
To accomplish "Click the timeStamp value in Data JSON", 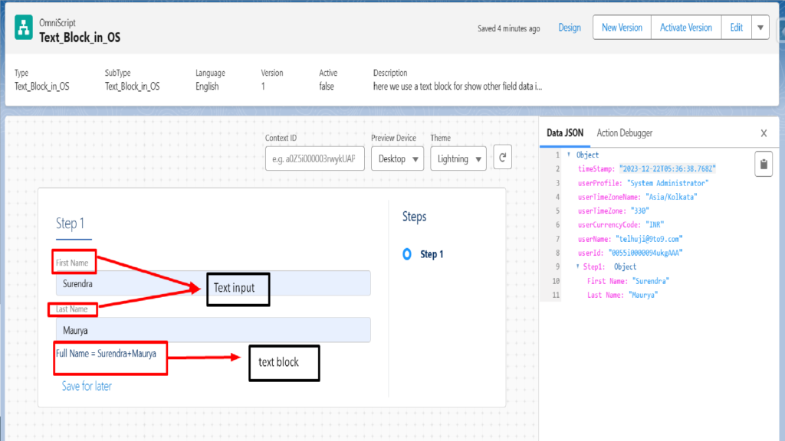I will 668,169.
